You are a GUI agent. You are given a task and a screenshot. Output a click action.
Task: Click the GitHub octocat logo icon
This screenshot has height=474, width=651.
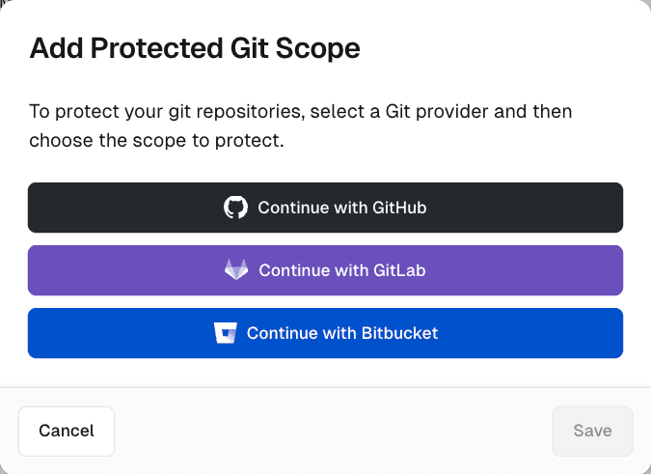tap(235, 208)
